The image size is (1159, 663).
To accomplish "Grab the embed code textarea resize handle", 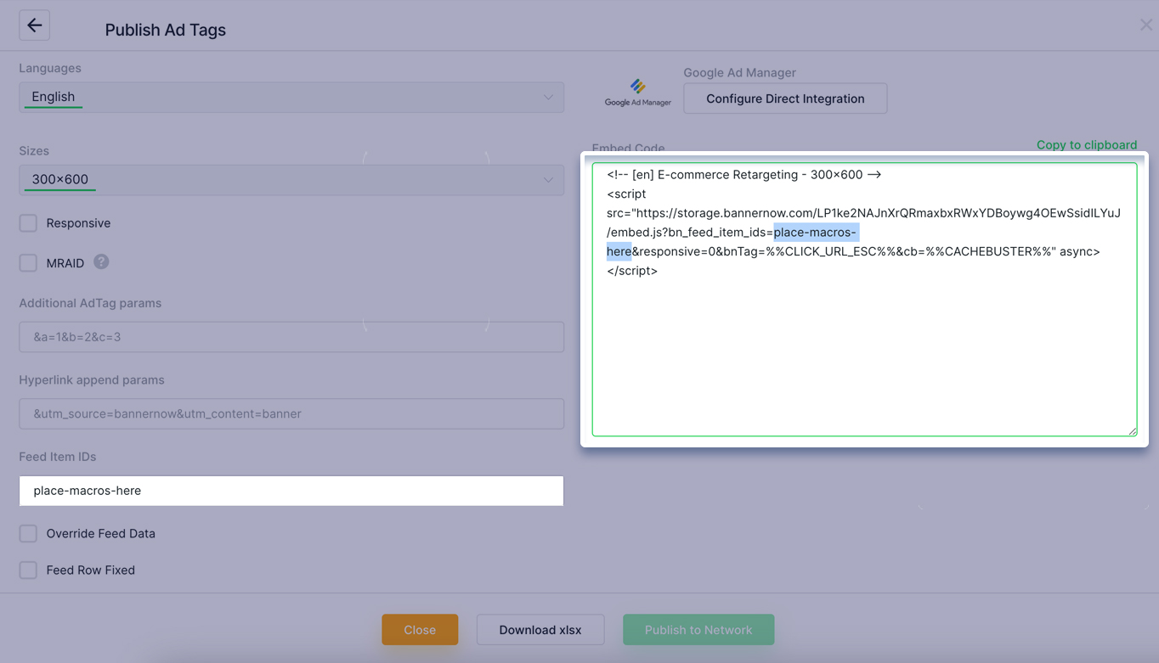I will tap(1132, 431).
